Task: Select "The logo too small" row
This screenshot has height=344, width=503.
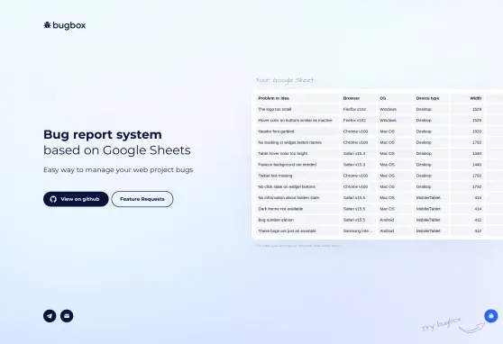Action: [379, 109]
